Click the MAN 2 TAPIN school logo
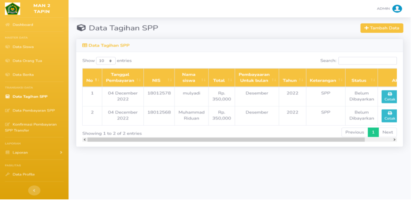Image resolution: width=412 pixels, height=201 pixels. [x=12, y=9]
